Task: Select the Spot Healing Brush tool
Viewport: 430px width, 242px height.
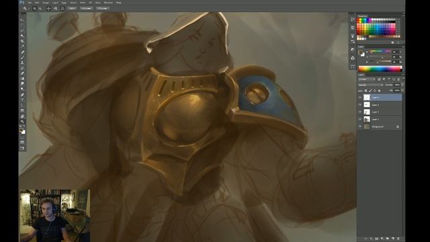Action: (x=22, y=52)
